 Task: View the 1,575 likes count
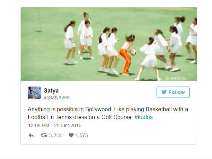point(82,135)
